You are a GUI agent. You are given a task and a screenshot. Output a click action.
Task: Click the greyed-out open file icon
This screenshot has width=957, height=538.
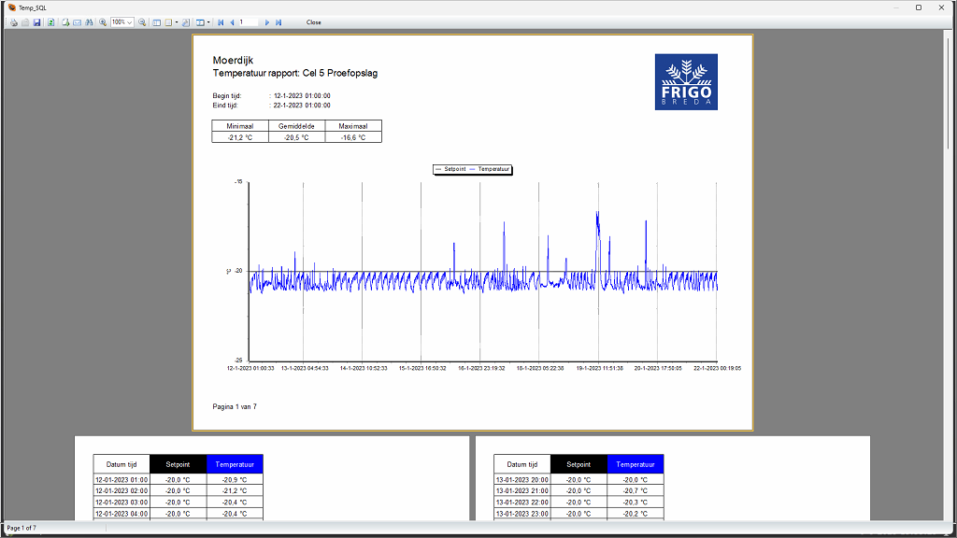[25, 22]
